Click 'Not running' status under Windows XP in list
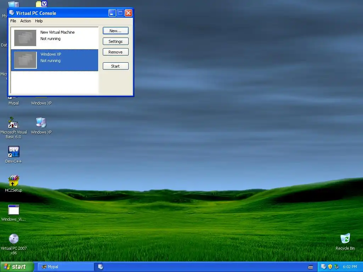The width and height of the screenshot is (363, 272). point(50,61)
